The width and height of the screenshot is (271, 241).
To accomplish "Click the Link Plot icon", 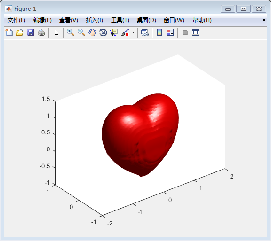I will click(x=145, y=32).
